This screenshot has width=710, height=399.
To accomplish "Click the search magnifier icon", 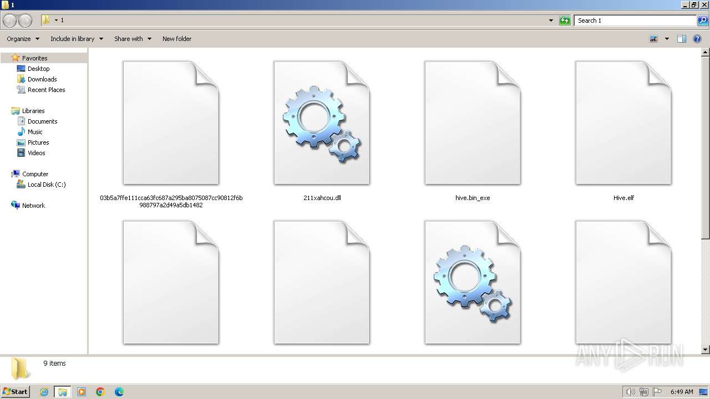I will [703, 21].
